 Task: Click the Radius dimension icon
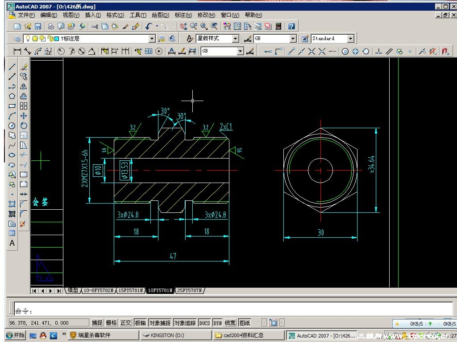tap(61, 52)
